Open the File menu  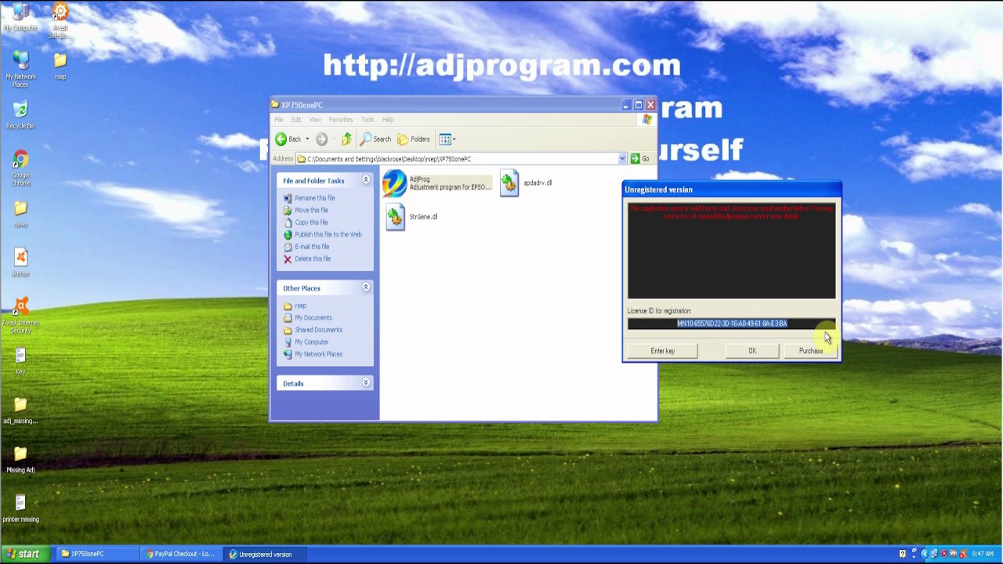pos(279,120)
